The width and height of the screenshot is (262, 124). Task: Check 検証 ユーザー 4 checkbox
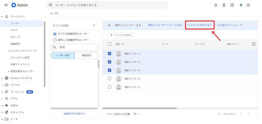pos(109,79)
